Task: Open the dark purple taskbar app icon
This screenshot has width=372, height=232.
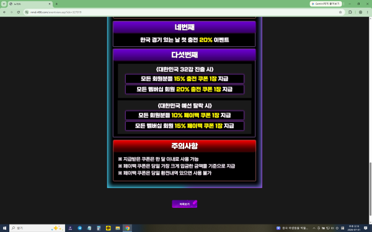Action: tap(70, 228)
